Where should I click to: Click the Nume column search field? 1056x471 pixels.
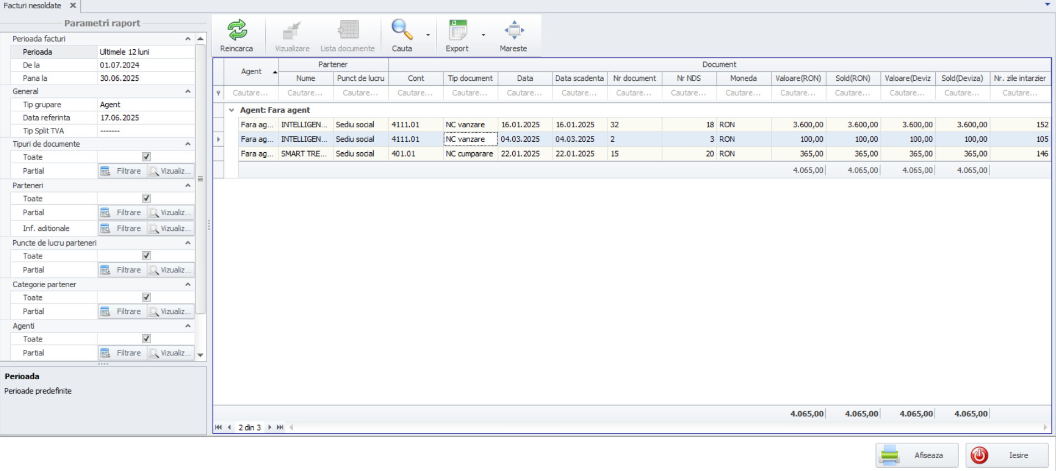305,93
